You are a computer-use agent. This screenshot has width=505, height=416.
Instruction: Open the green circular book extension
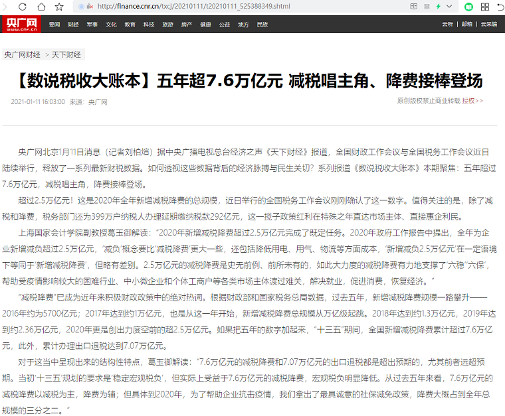(x=468, y=7)
